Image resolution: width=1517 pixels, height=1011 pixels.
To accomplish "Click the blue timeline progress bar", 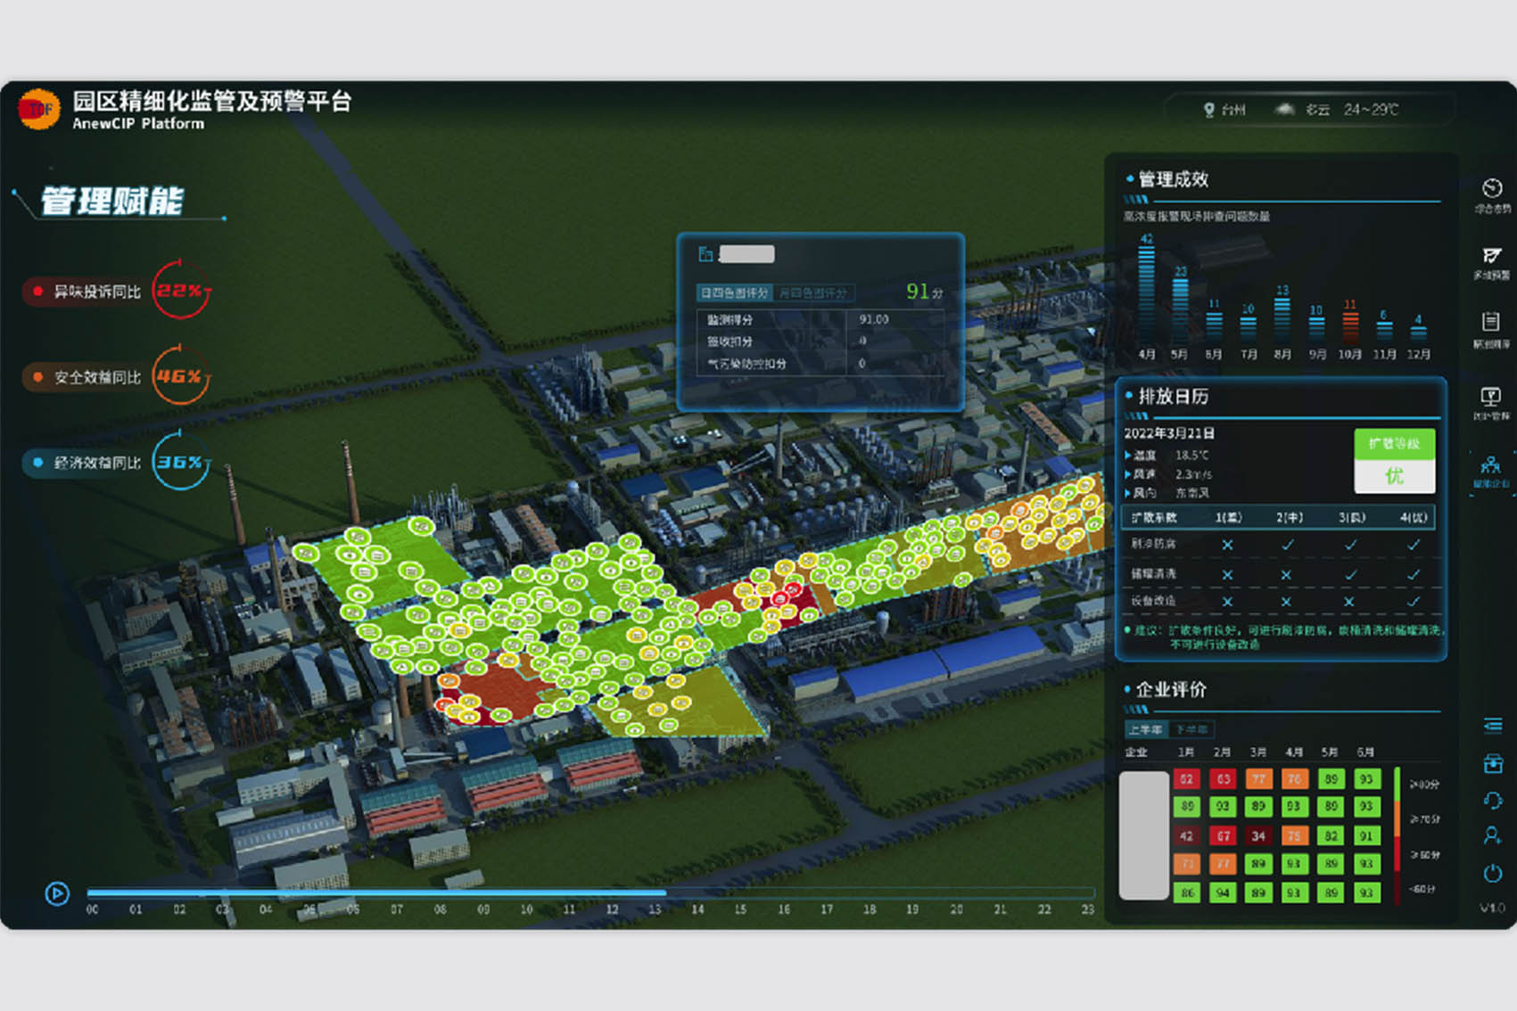I will coord(375,892).
